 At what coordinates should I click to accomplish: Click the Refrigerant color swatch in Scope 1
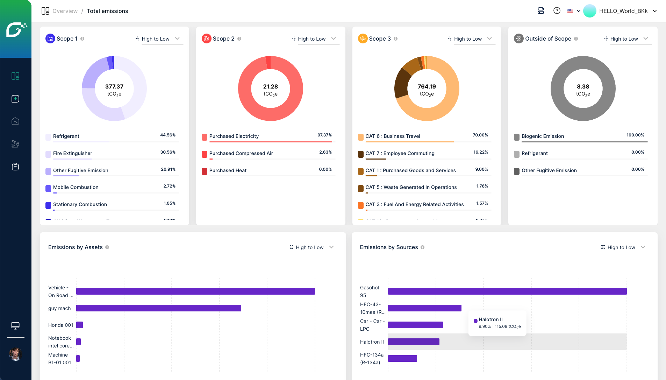point(48,137)
